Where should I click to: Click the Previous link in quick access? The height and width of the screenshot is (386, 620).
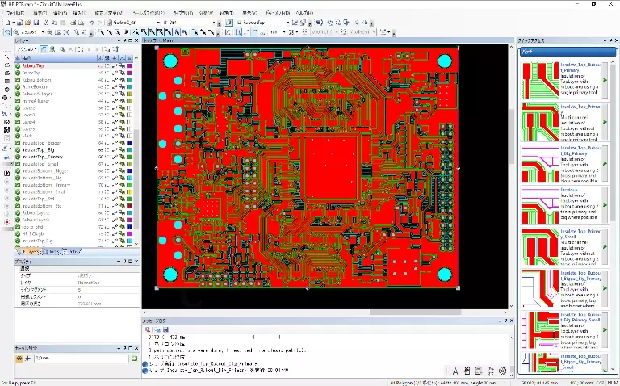568,190
